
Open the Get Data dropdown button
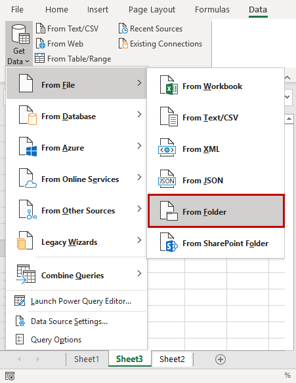[x=19, y=44]
